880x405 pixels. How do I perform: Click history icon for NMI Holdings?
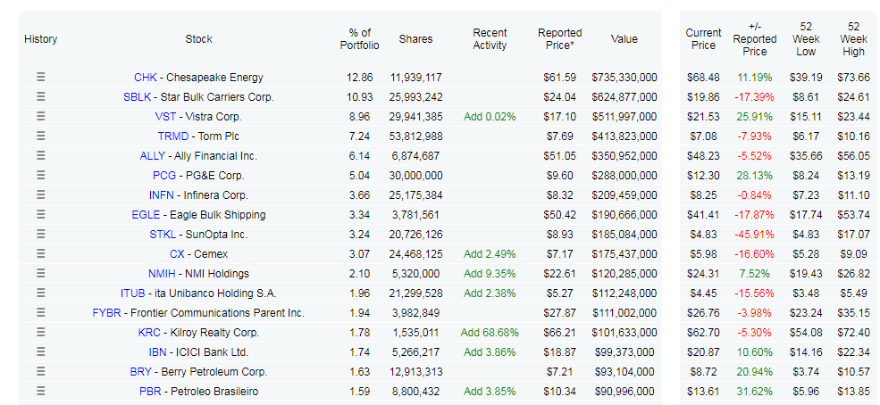tap(40, 274)
